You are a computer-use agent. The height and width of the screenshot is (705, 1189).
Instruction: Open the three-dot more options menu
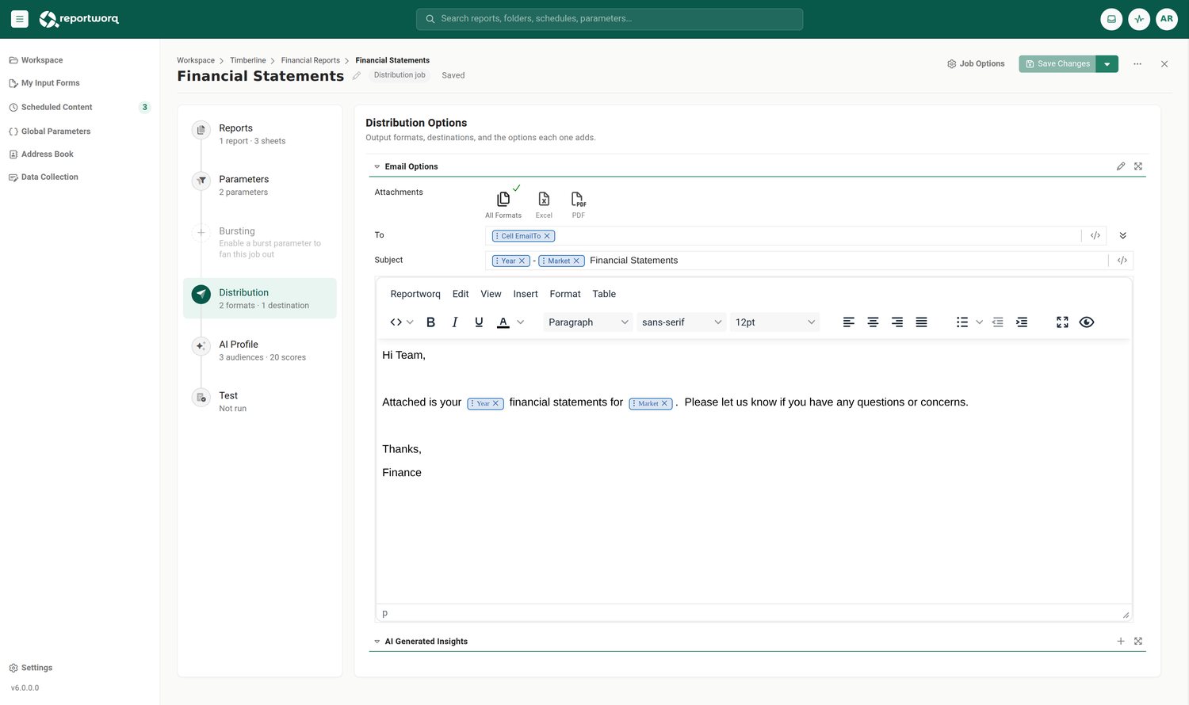click(1137, 63)
